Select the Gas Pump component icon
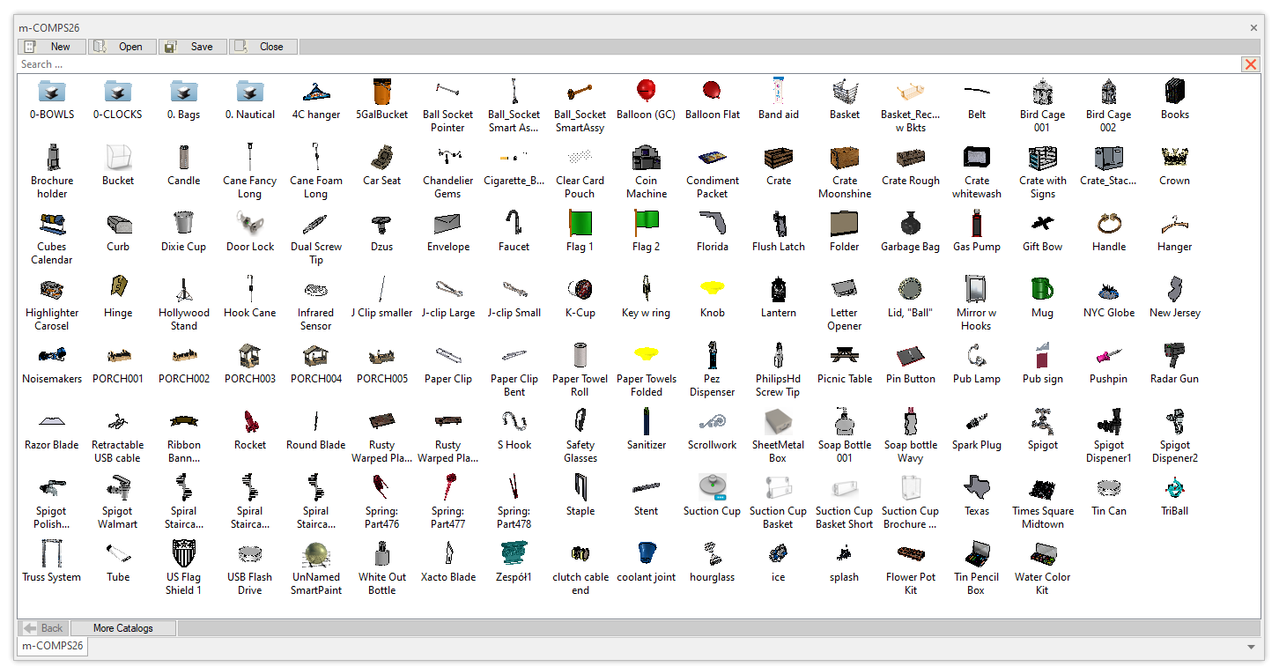 [x=976, y=224]
